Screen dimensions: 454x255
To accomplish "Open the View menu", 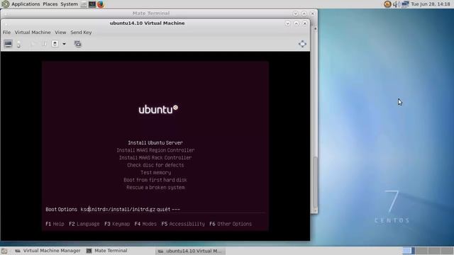I will (60, 33).
